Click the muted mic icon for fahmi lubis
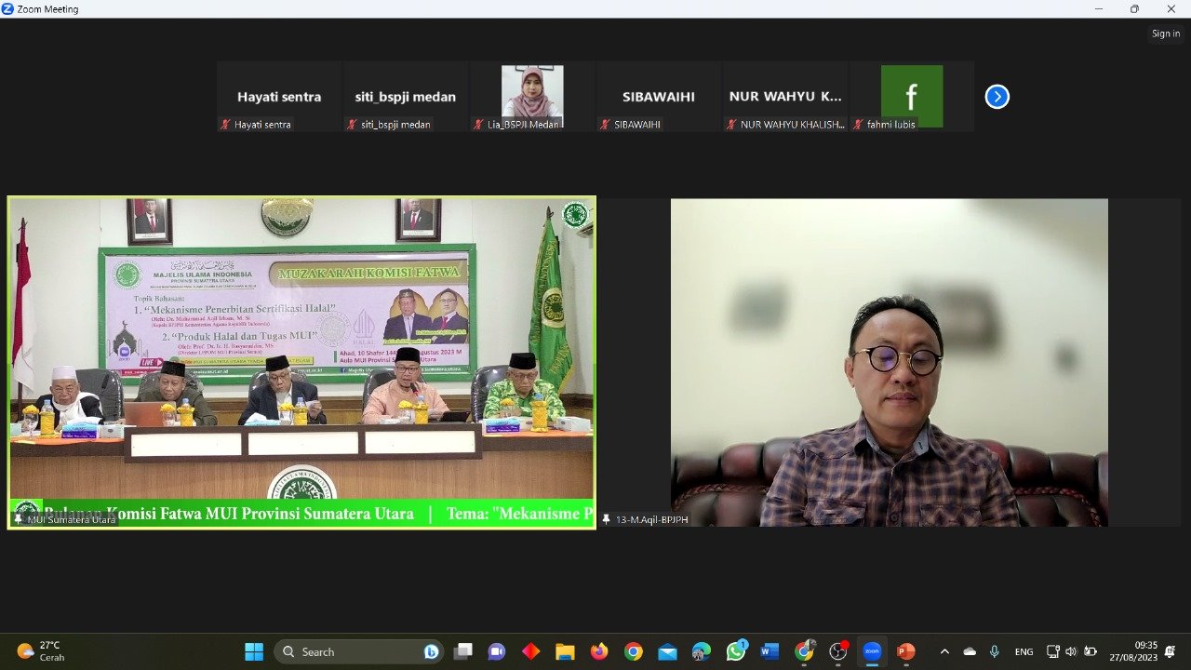 coord(858,125)
